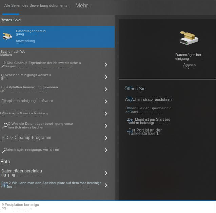
Task: Expand Scheiben reinigungs werkzeug arrow
Action: pos(106,77)
